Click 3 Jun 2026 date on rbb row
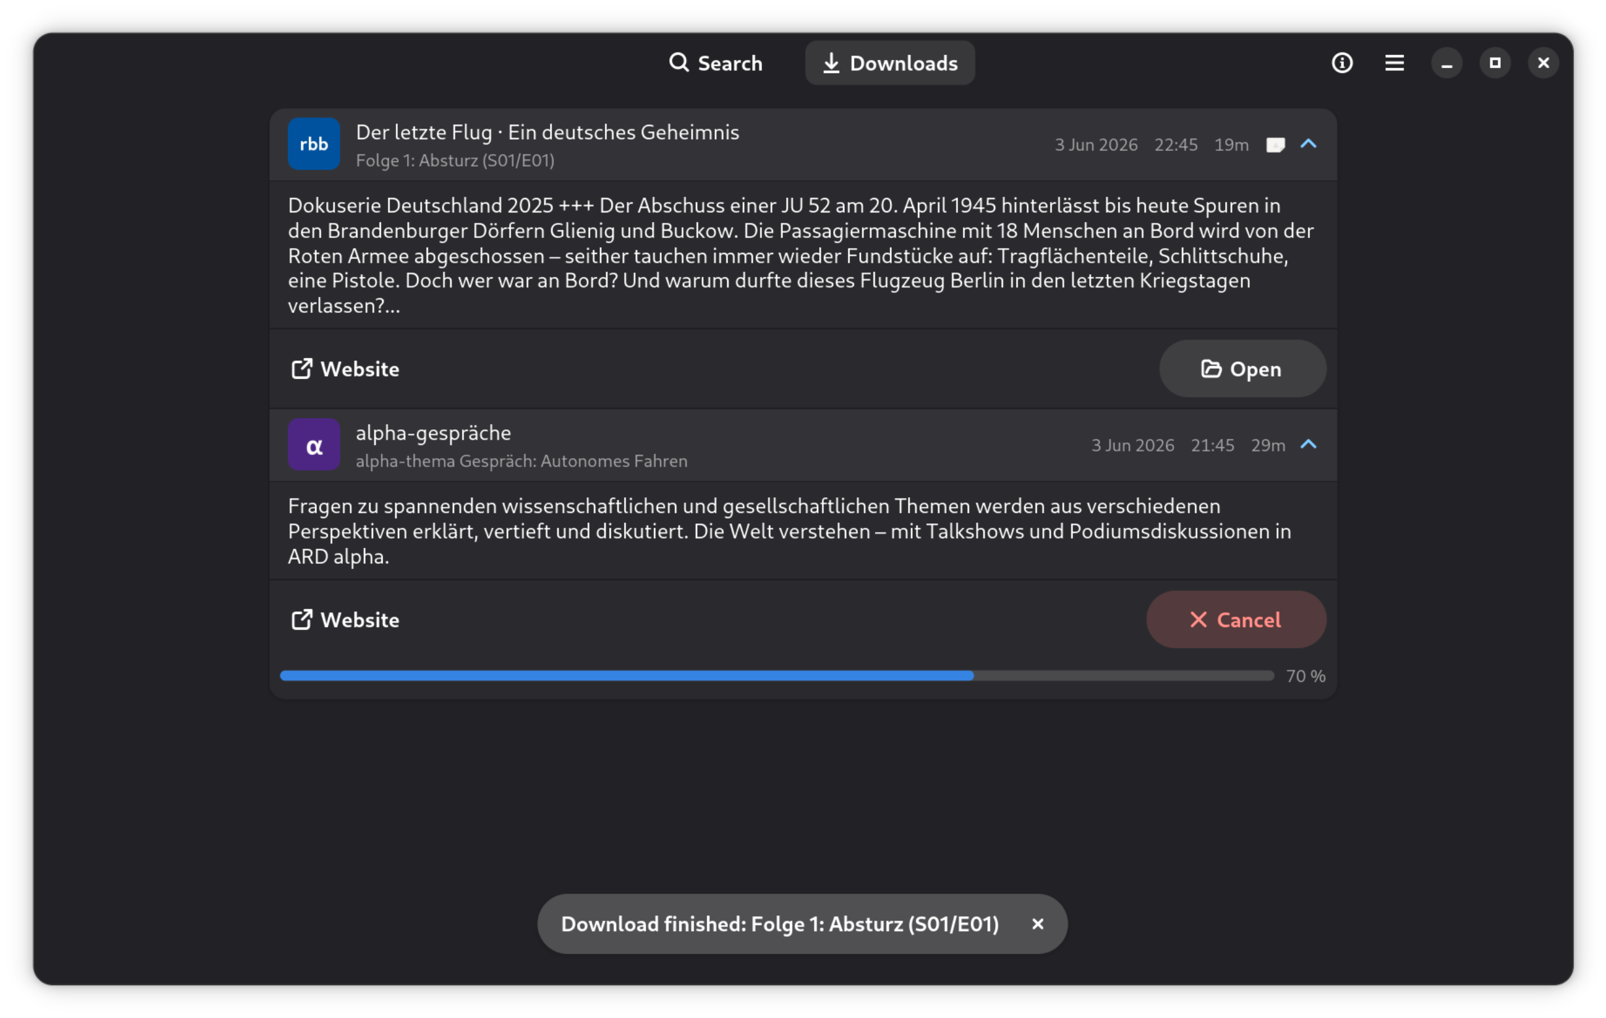Screen dimensions: 1606x1018 tap(1096, 145)
